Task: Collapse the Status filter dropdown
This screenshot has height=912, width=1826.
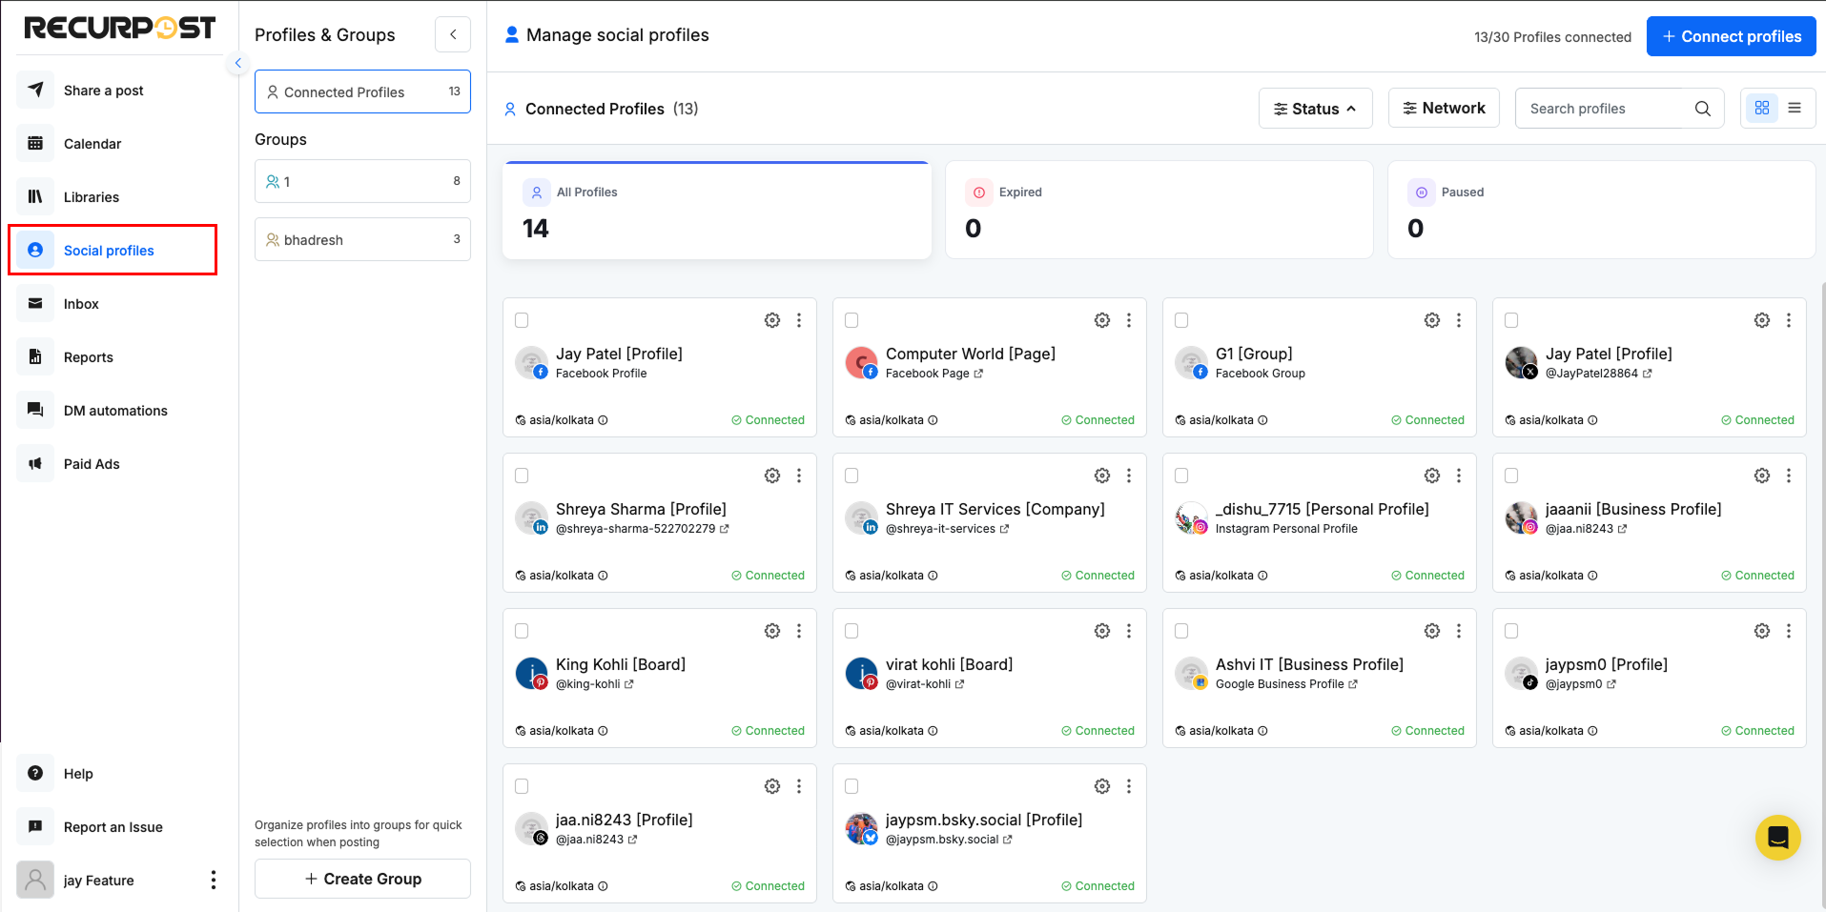Action: tap(1315, 109)
